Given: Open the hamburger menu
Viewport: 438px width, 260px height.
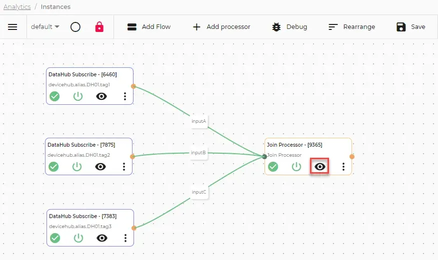Looking at the screenshot, I should (12, 27).
